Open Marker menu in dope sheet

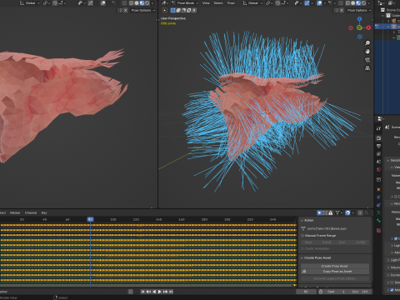[x=15, y=212]
